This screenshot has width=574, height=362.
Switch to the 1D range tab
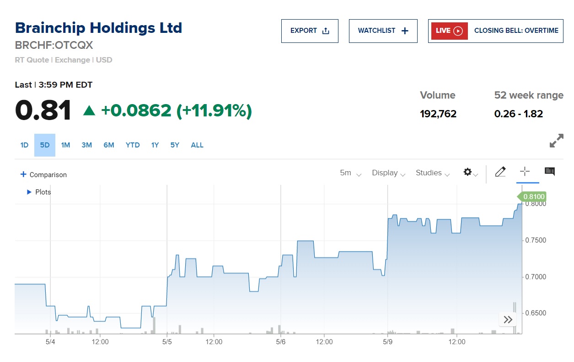[24, 145]
